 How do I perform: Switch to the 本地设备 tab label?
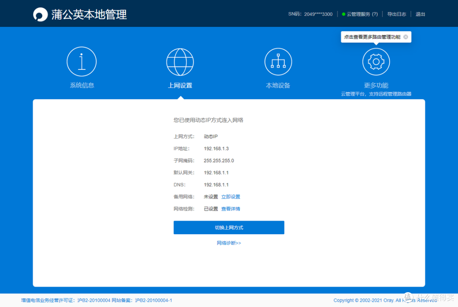pyautogui.click(x=278, y=86)
